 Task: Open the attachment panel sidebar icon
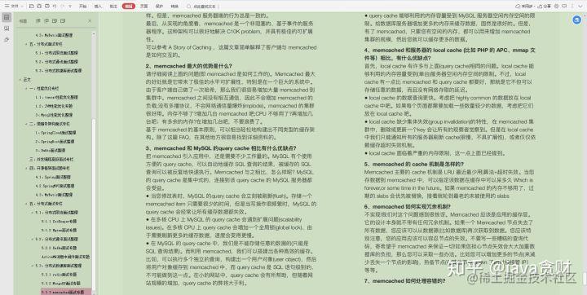click(x=7, y=40)
